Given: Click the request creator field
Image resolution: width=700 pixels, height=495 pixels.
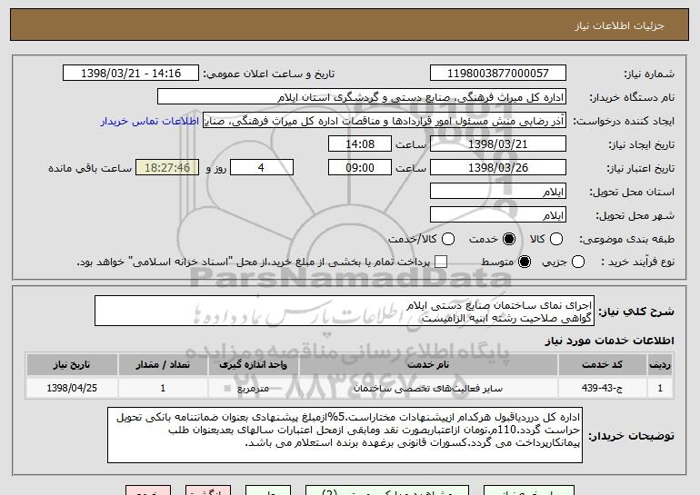Looking at the screenshot, I should click(385, 121).
